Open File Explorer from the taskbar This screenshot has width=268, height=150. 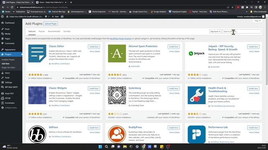[x=125, y=147]
